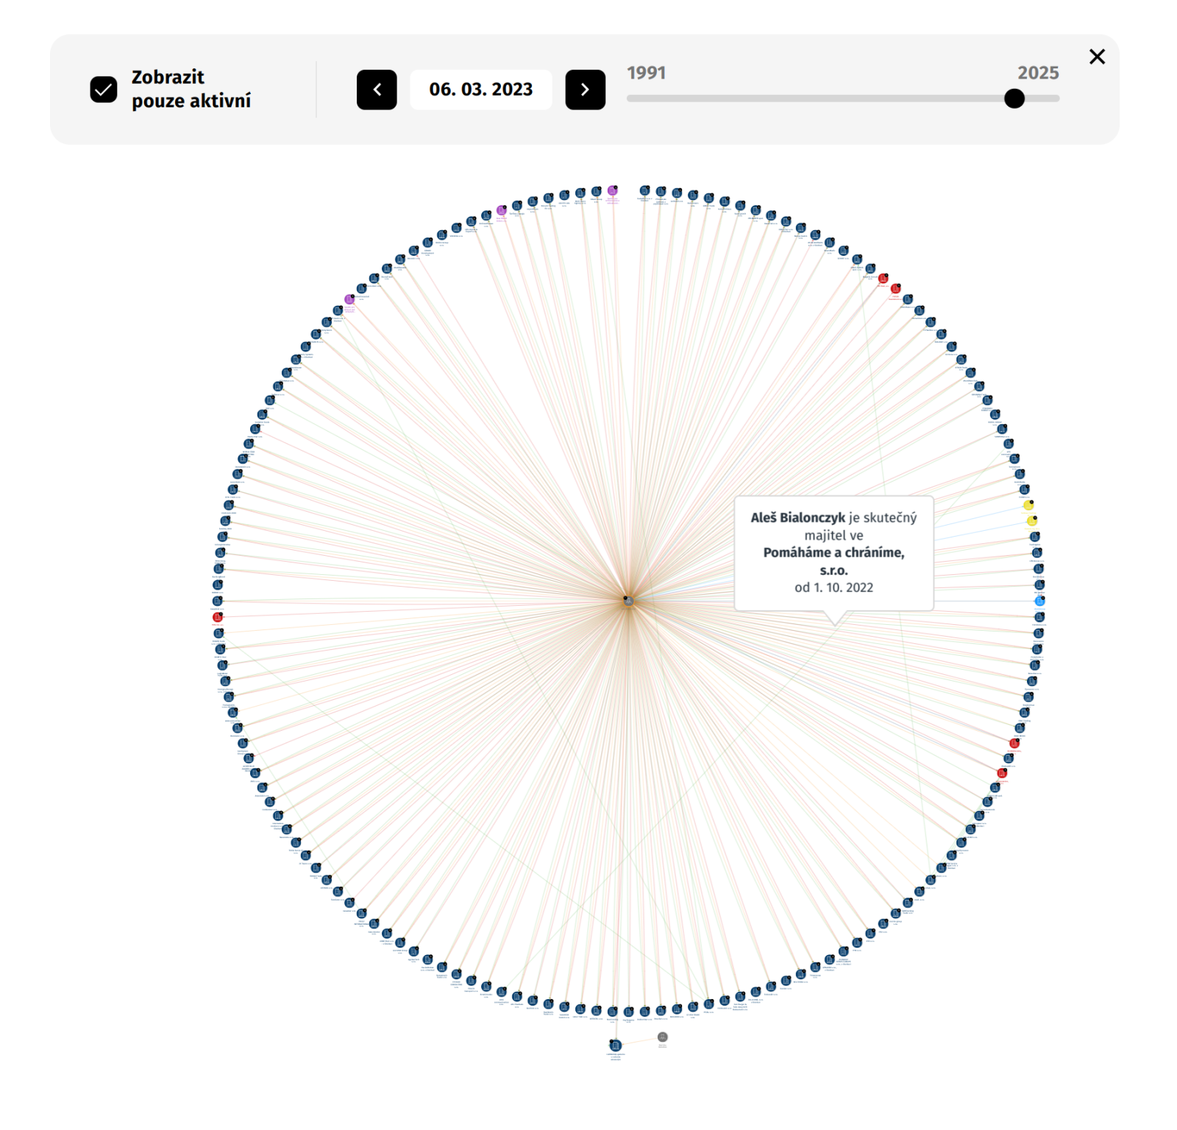The height and width of the screenshot is (1130, 1177).
Task: Uncheck the 'Zobrazit pouze aktivní' checkbox
Action: [x=104, y=90]
